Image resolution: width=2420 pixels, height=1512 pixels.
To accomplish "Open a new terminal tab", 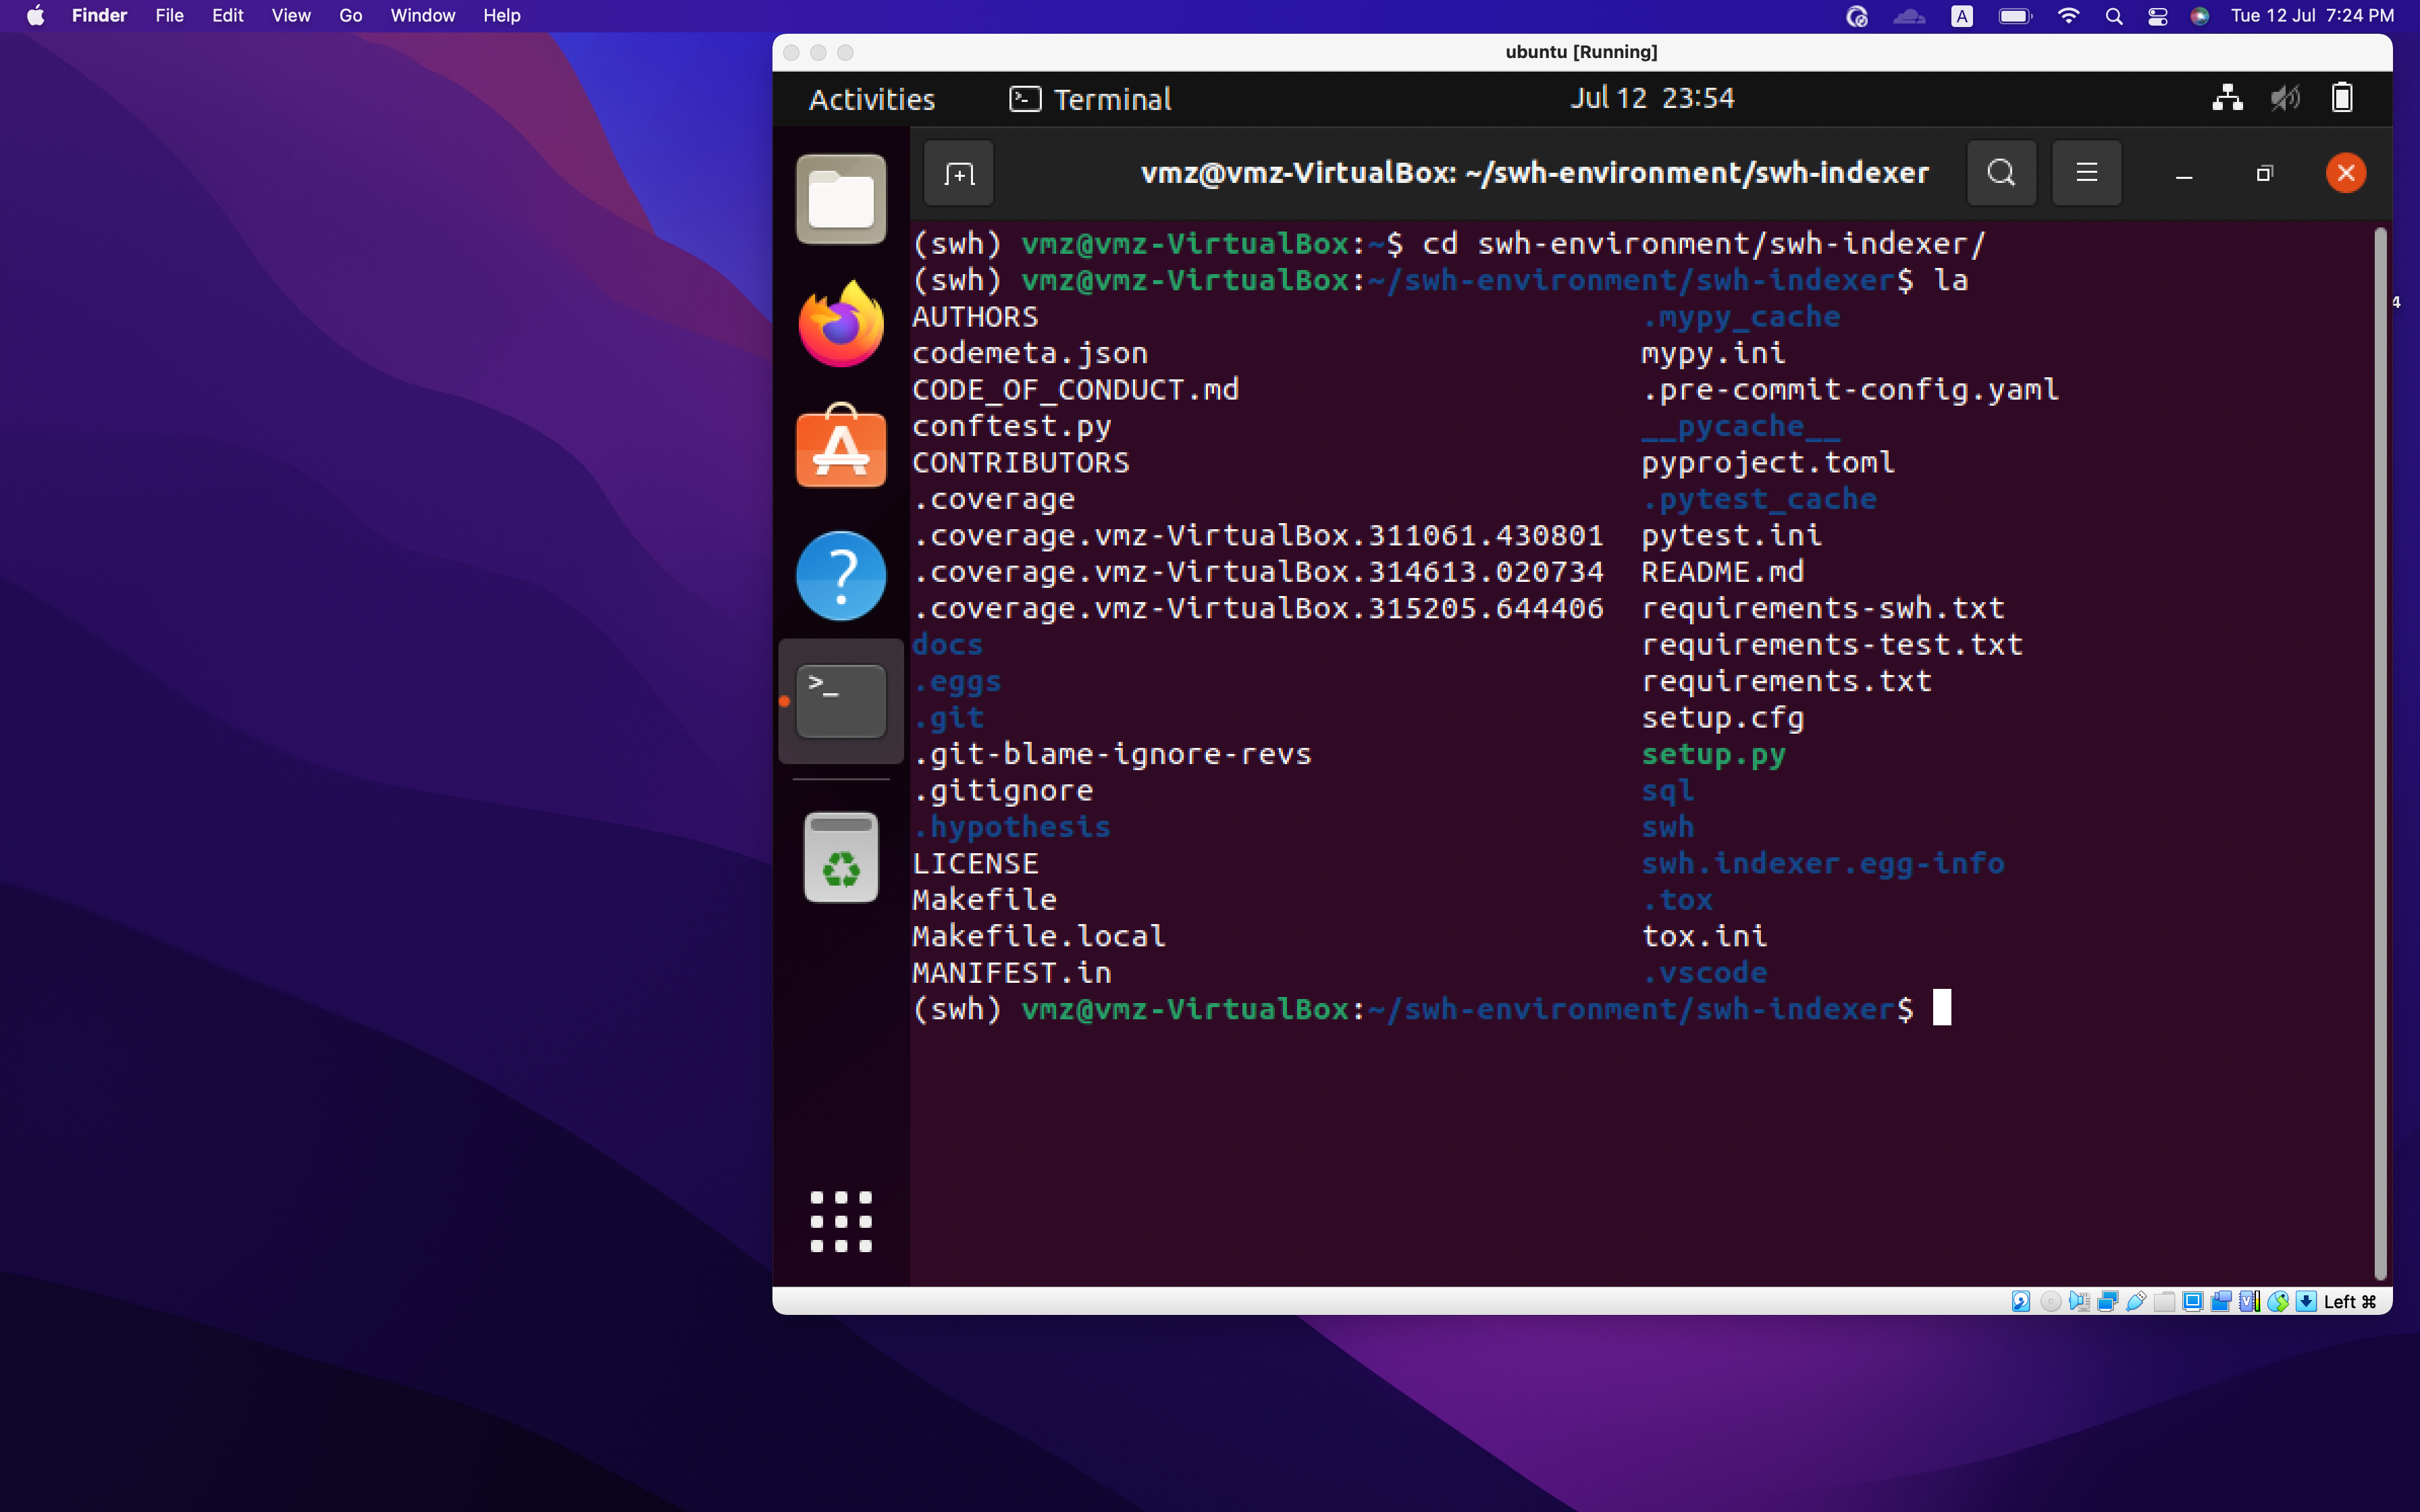I will click(x=959, y=174).
